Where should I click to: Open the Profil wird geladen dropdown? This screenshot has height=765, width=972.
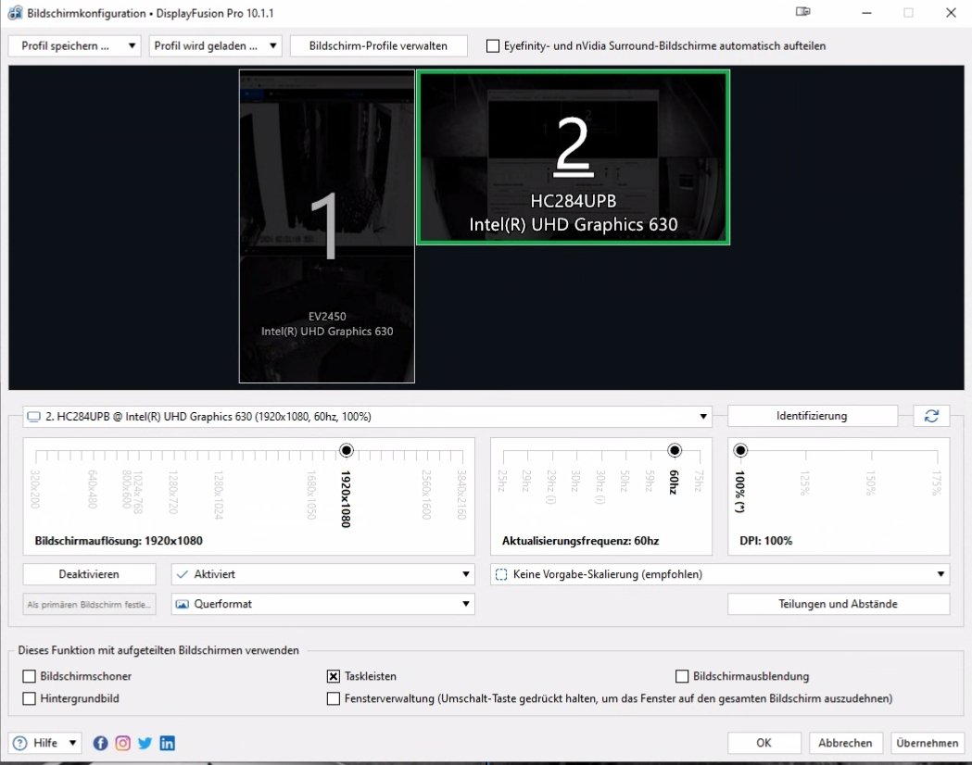click(215, 45)
